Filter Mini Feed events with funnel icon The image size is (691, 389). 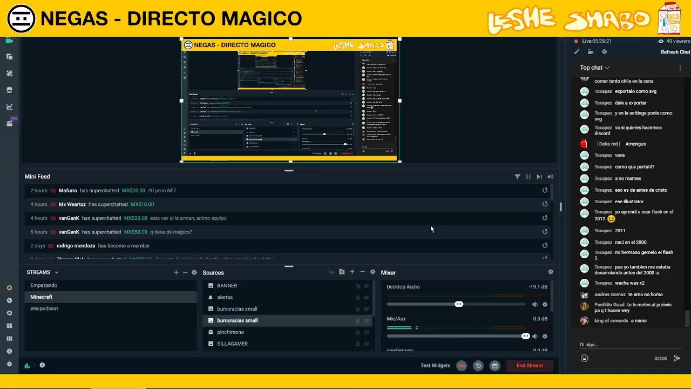[517, 177]
